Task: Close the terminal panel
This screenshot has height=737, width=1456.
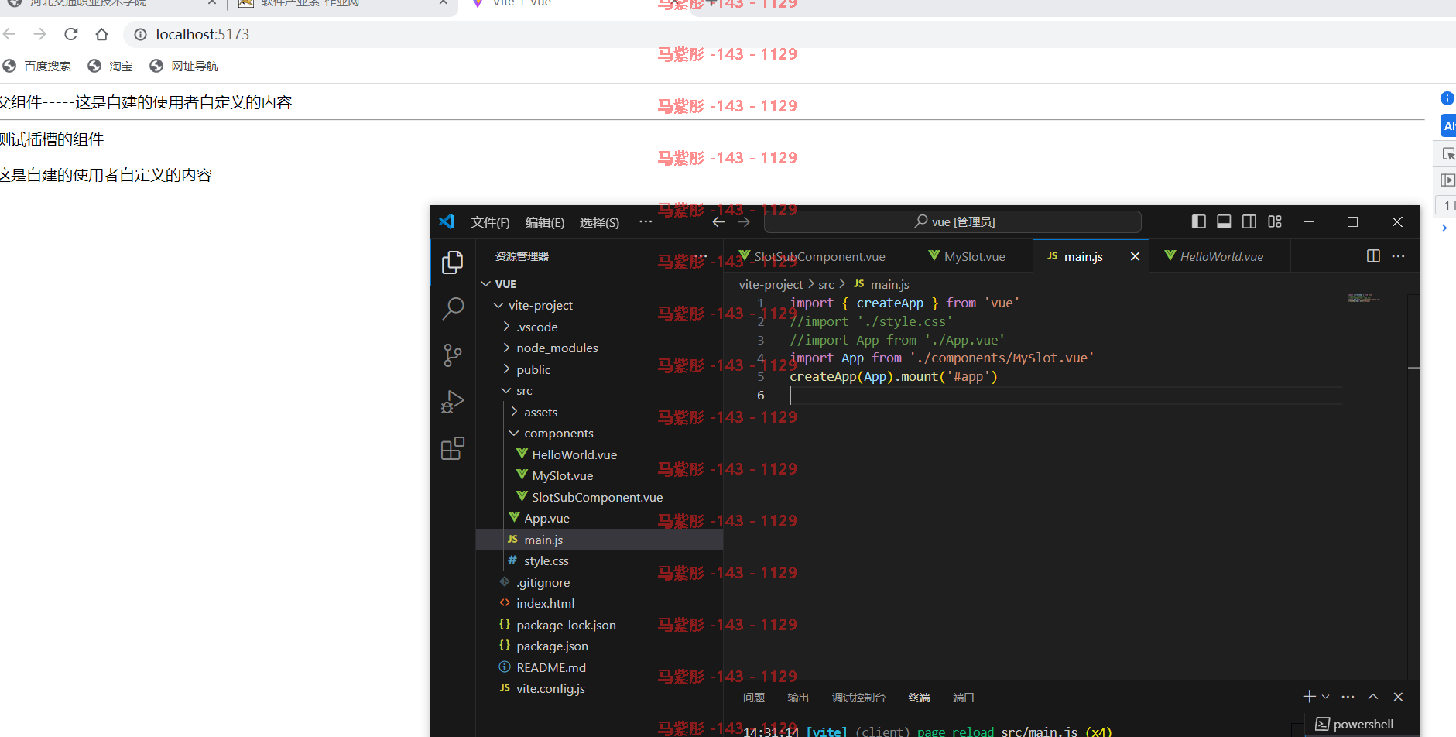Action: click(1398, 697)
